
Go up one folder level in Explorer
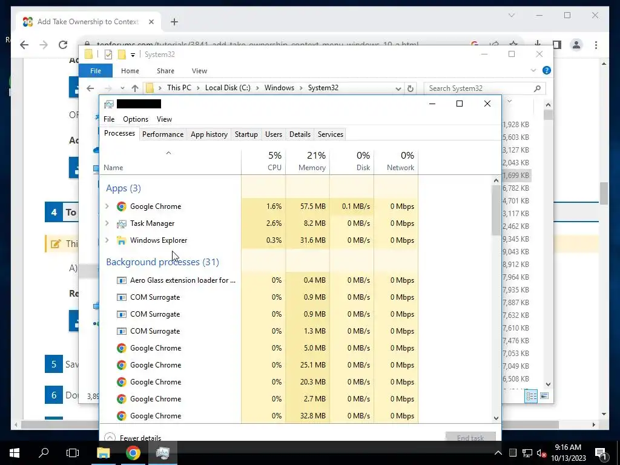point(135,88)
